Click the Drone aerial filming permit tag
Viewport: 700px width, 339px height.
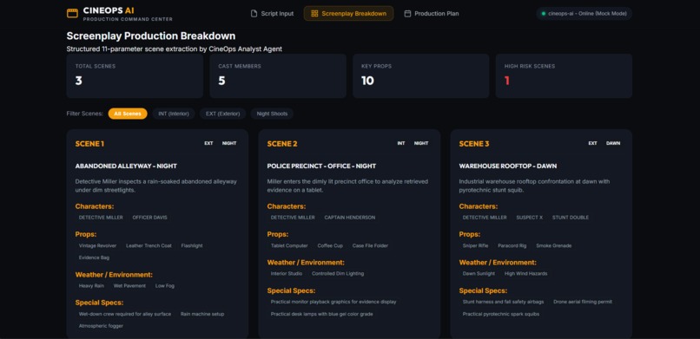(583, 302)
